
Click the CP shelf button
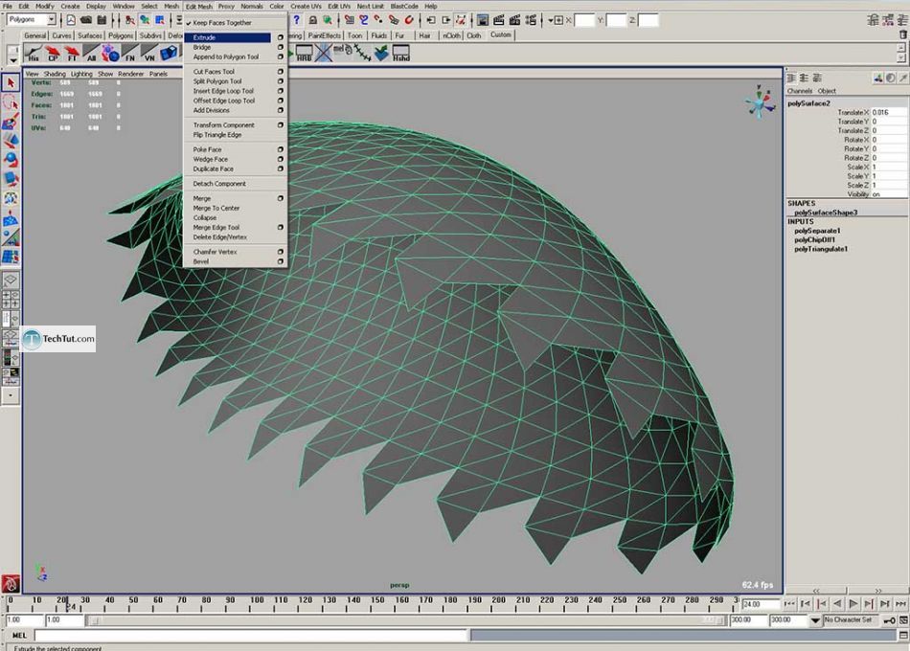point(53,54)
